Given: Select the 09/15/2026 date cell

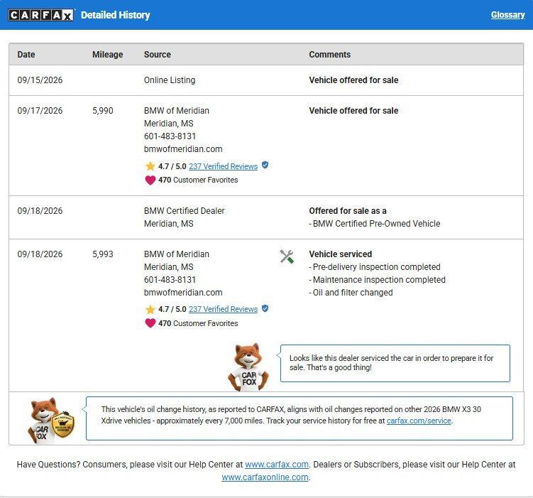Looking at the screenshot, I should pyautogui.click(x=40, y=80).
